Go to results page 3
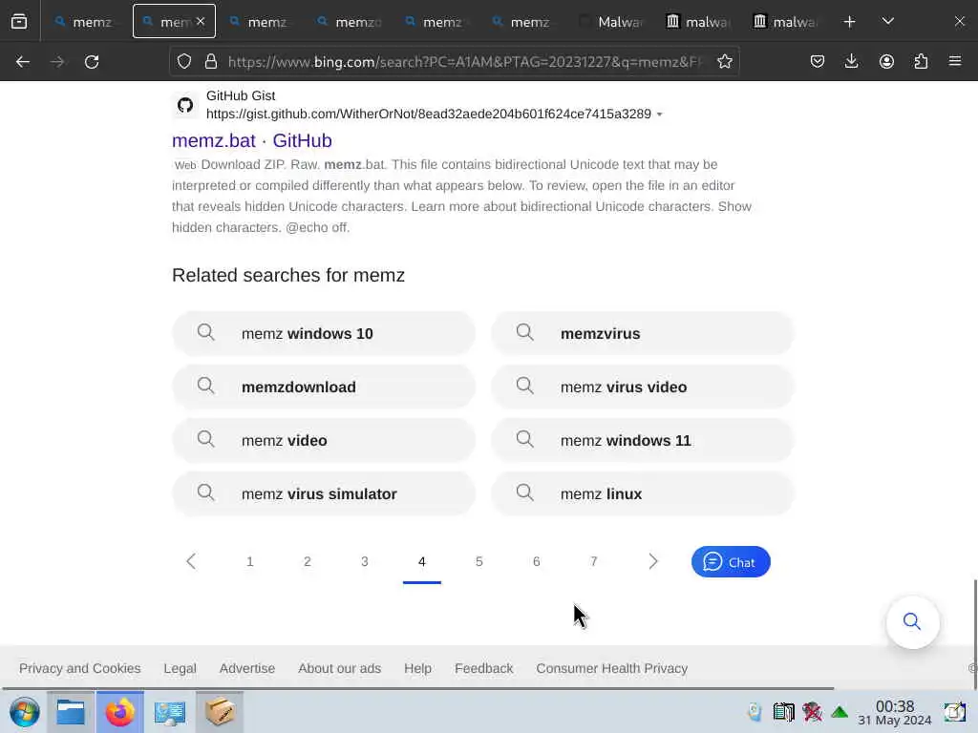978x733 pixels. coord(365,561)
